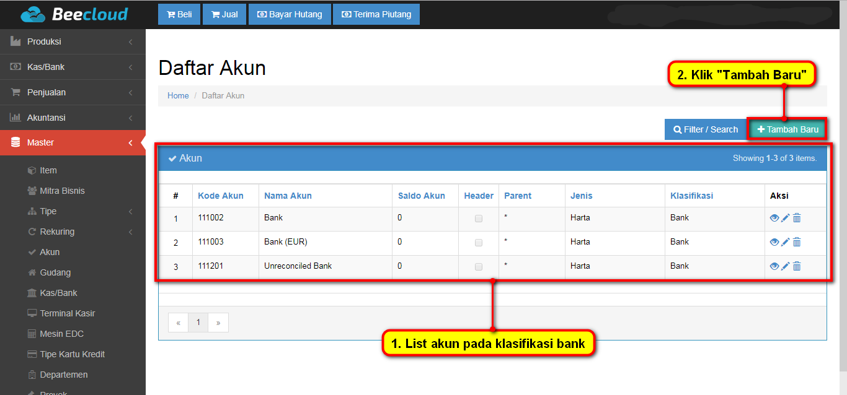Expand the Produksi sidebar menu
The image size is (847, 395).
click(73, 41)
